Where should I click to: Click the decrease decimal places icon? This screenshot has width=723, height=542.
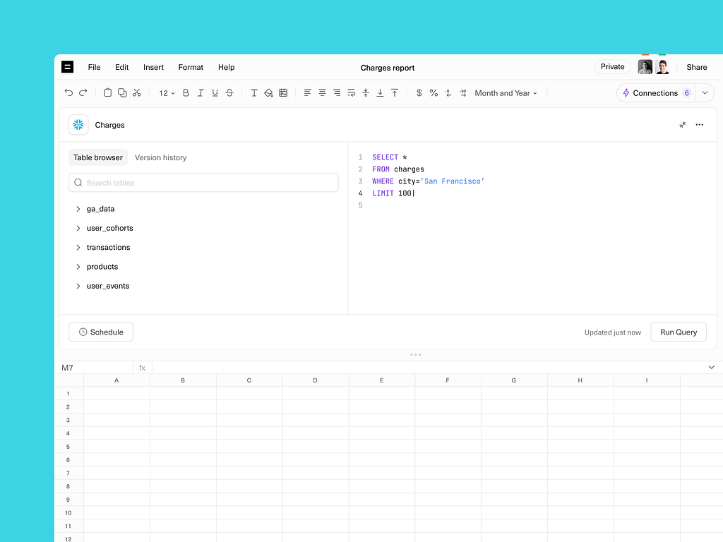450,92
